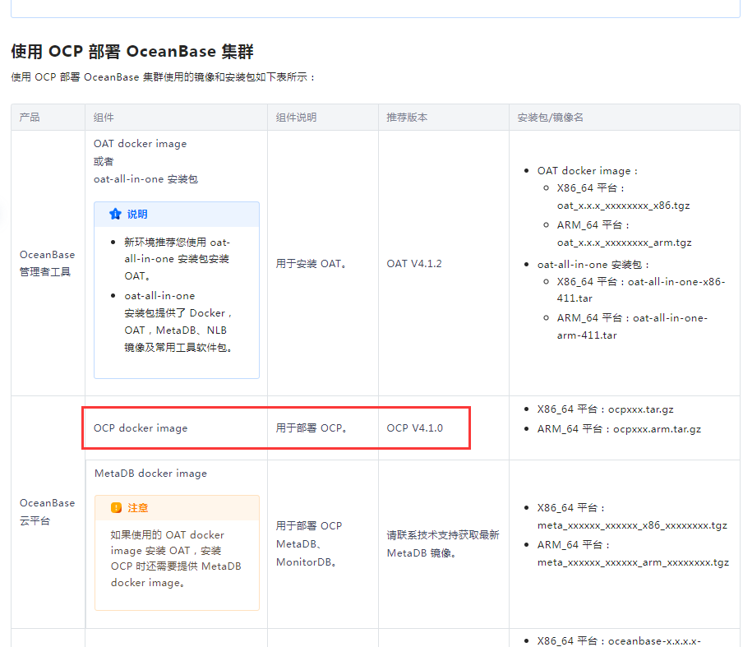The width and height of the screenshot is (743, 647).
Task: Click the MetaDB docker image component text
Action: tap(150, 473)
